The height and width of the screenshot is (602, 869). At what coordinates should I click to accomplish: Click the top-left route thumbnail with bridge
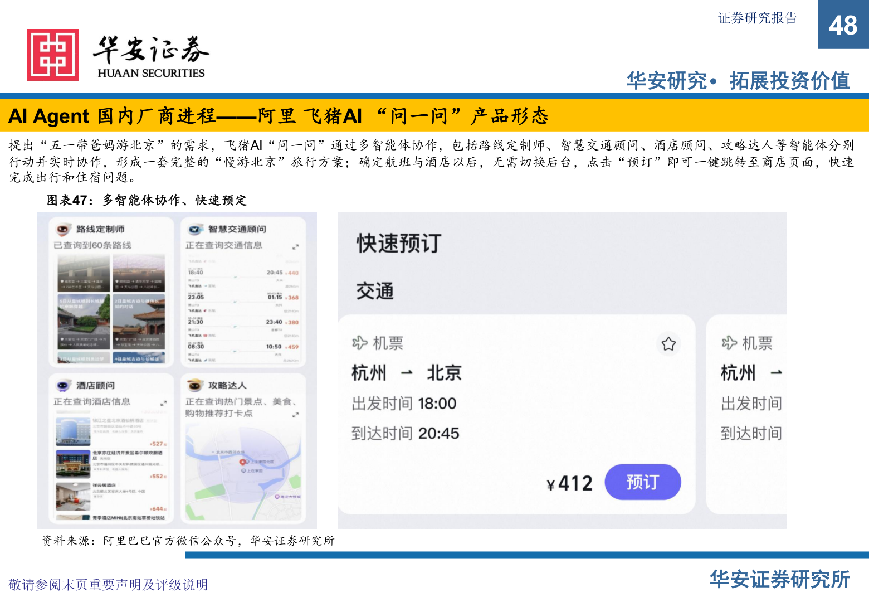point(84,273)
